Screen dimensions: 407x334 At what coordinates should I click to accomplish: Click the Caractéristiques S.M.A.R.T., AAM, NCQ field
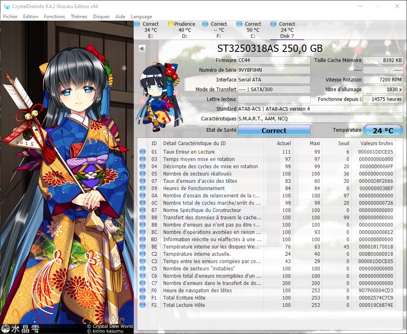point(320,119)
